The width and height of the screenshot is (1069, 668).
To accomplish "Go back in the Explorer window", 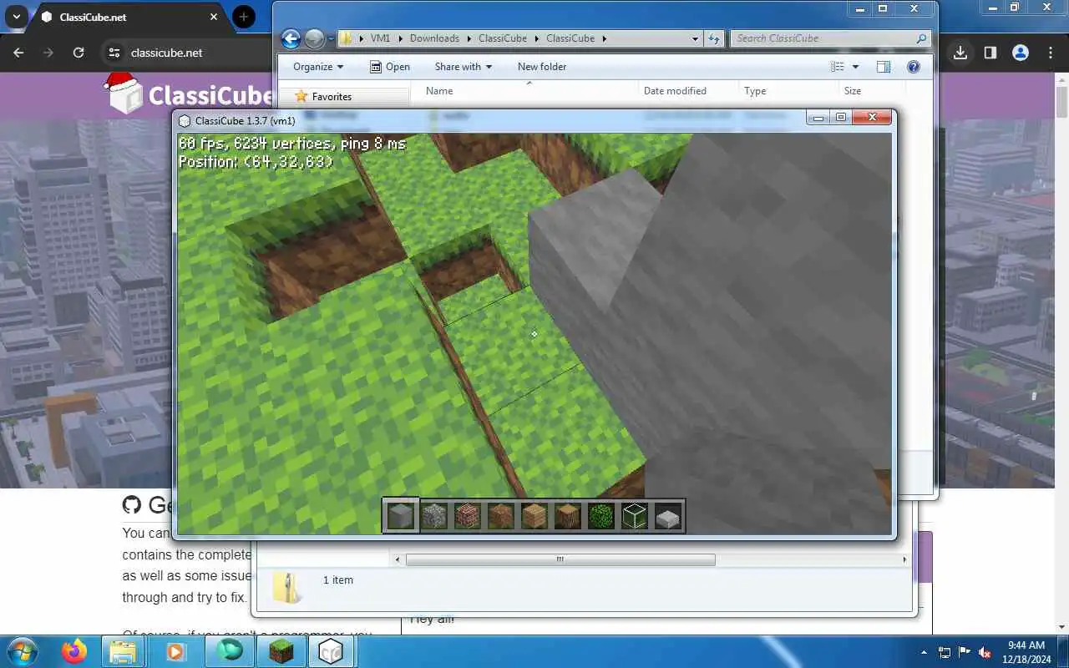I will pyautogui.click(x=291, y=38).
